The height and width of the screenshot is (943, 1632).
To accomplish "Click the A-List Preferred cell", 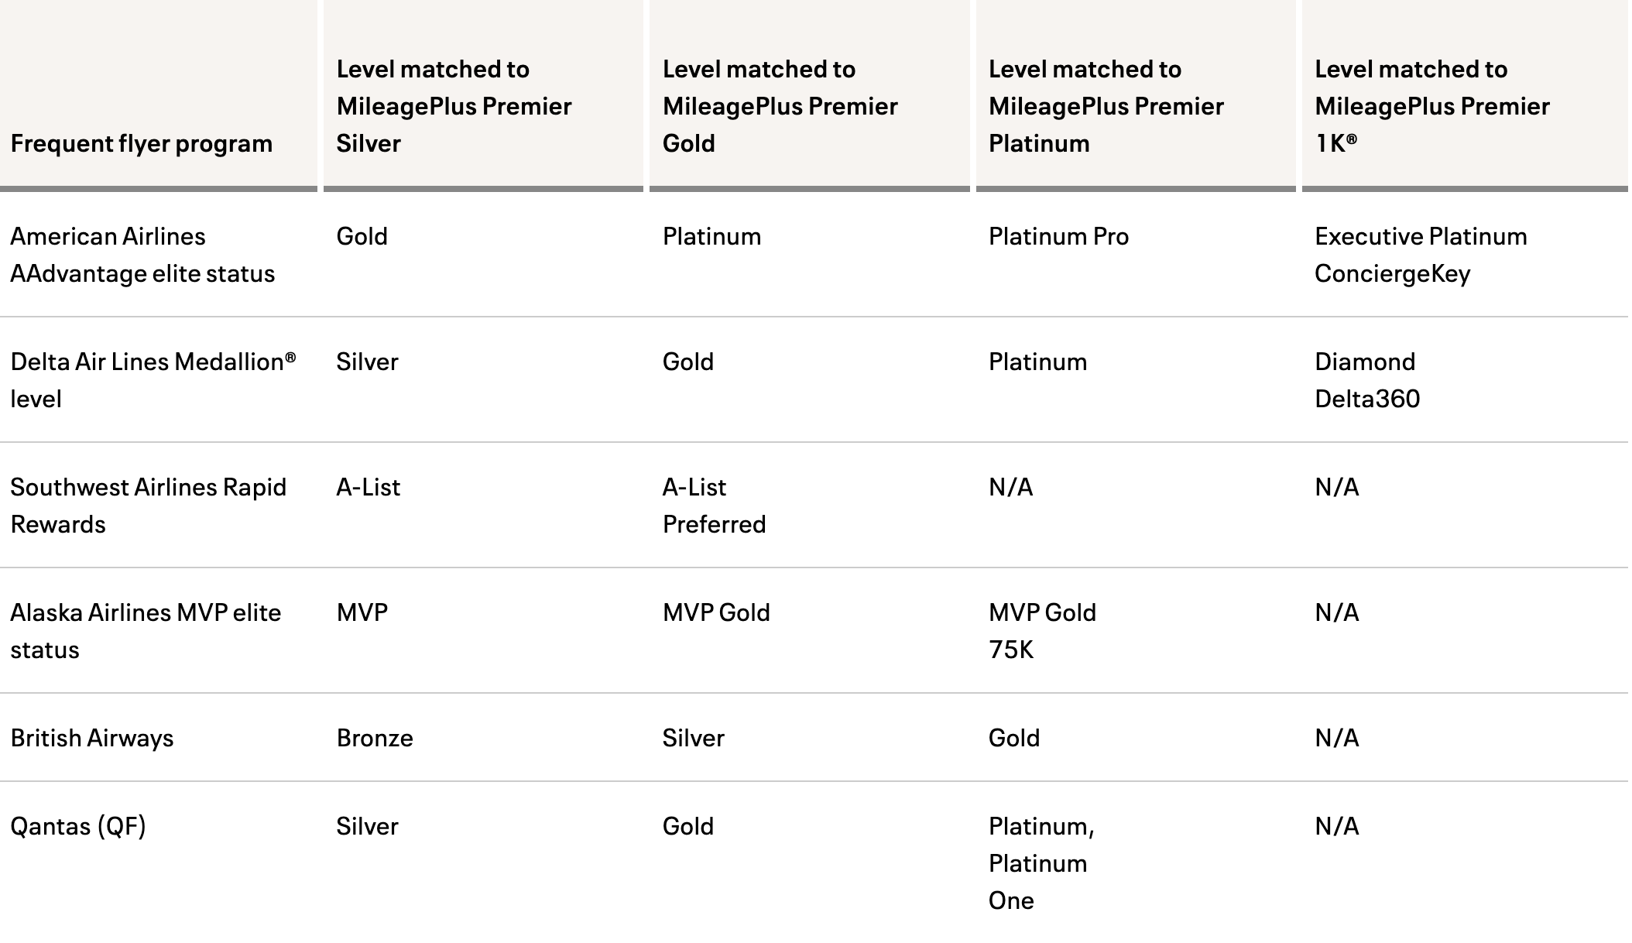I will click(x=714, y=506).
